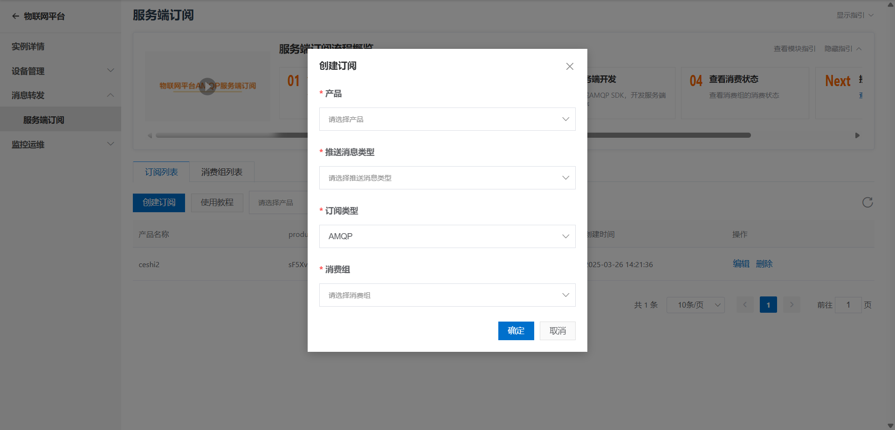Image resolution: width=895 pixels, height=430 pixels.
Task: Open the 请选择产品 dropdown in dialog
Action: [x=447, y=119]
